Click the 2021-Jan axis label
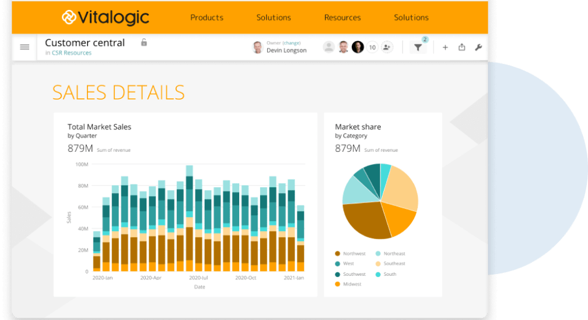The height and width of the screenshot is (320, 588). 293,278
